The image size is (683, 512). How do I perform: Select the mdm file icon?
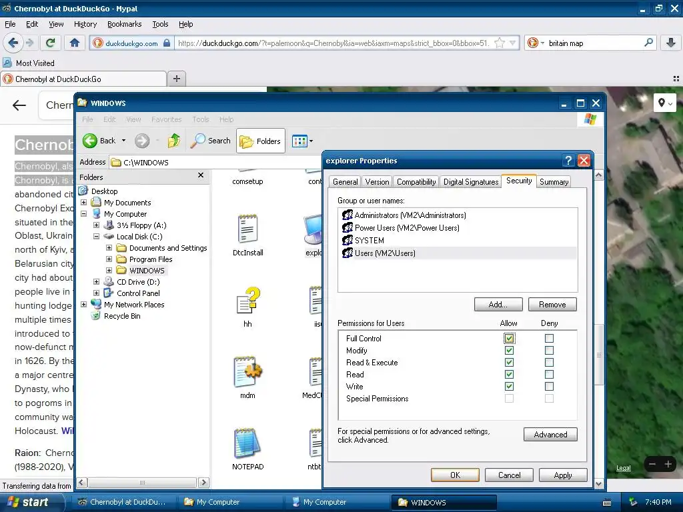coord(247,378)
